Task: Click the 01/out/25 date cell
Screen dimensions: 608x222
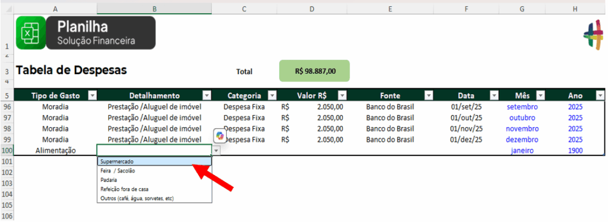Action: pos(465,118)
